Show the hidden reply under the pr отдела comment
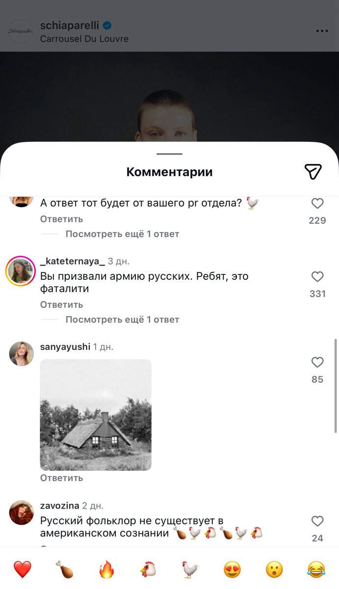Image resolution: width=339 pixels, height=589 pixels. pyautogui.click(x=122, y=234)
